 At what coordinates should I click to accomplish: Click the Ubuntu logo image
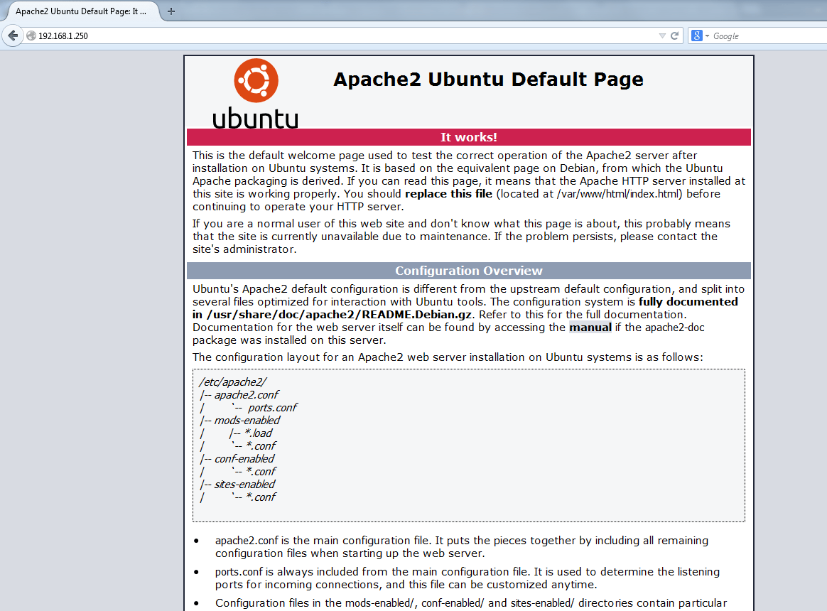point(256,93)
